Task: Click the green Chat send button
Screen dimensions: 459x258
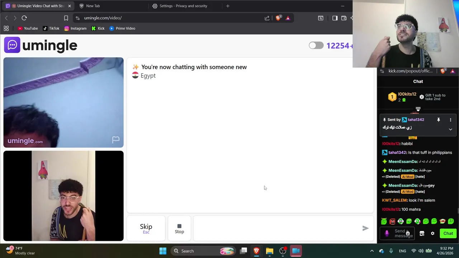Action: pos(448,234)
